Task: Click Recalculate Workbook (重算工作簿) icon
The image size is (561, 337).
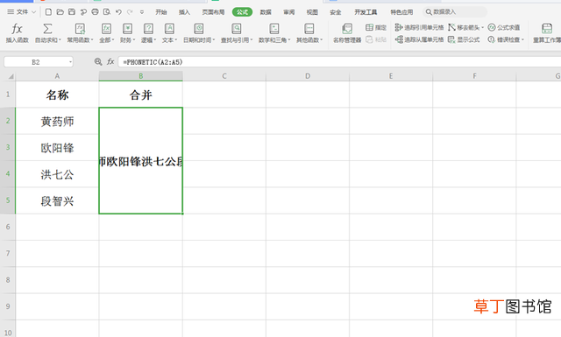Action: [547, 29]
